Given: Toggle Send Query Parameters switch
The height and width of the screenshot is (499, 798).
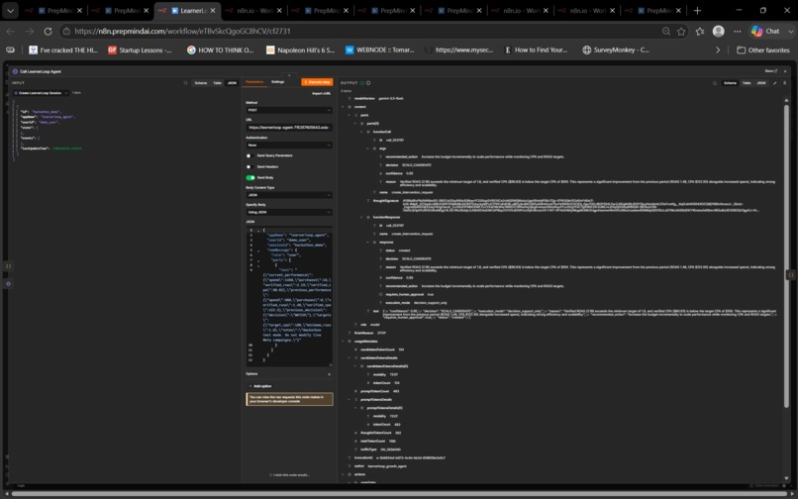Looking at the screenshot, I should coord(249,155).
